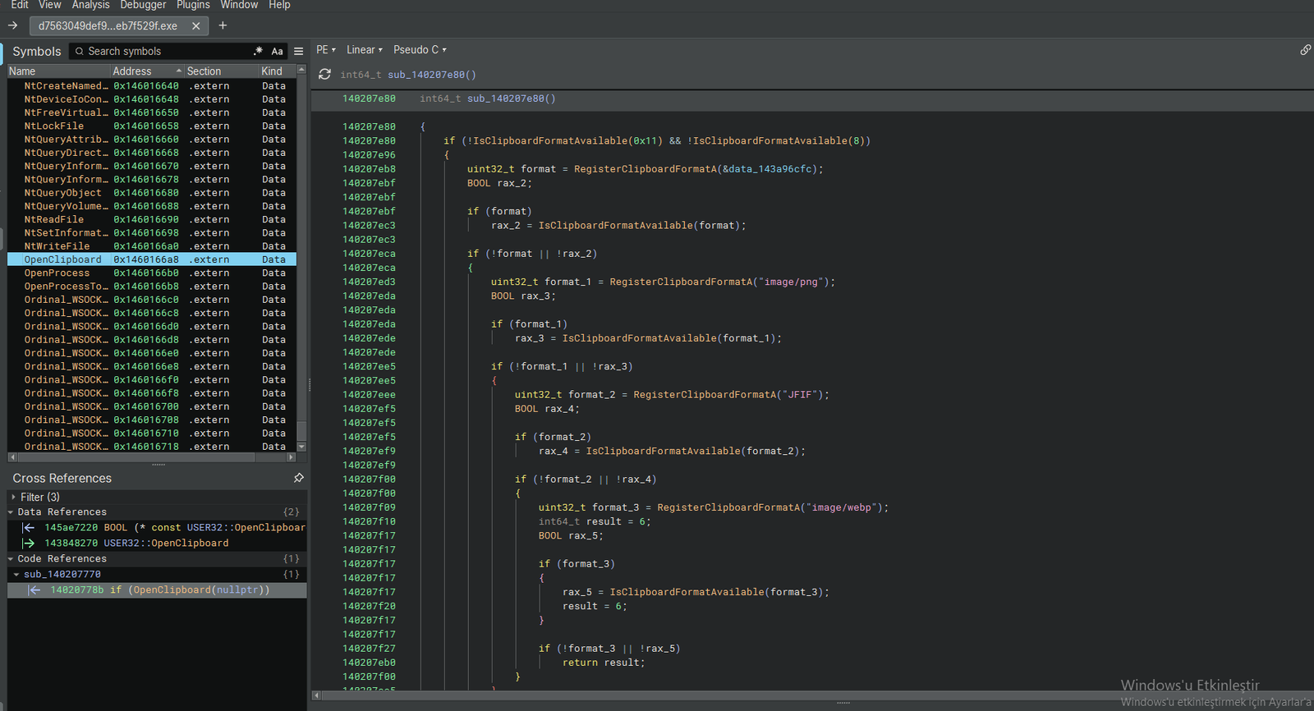The height and width of the screenshot is (711, 1314).
Task: Pin the Cross References panel
Action: [298, 478]
